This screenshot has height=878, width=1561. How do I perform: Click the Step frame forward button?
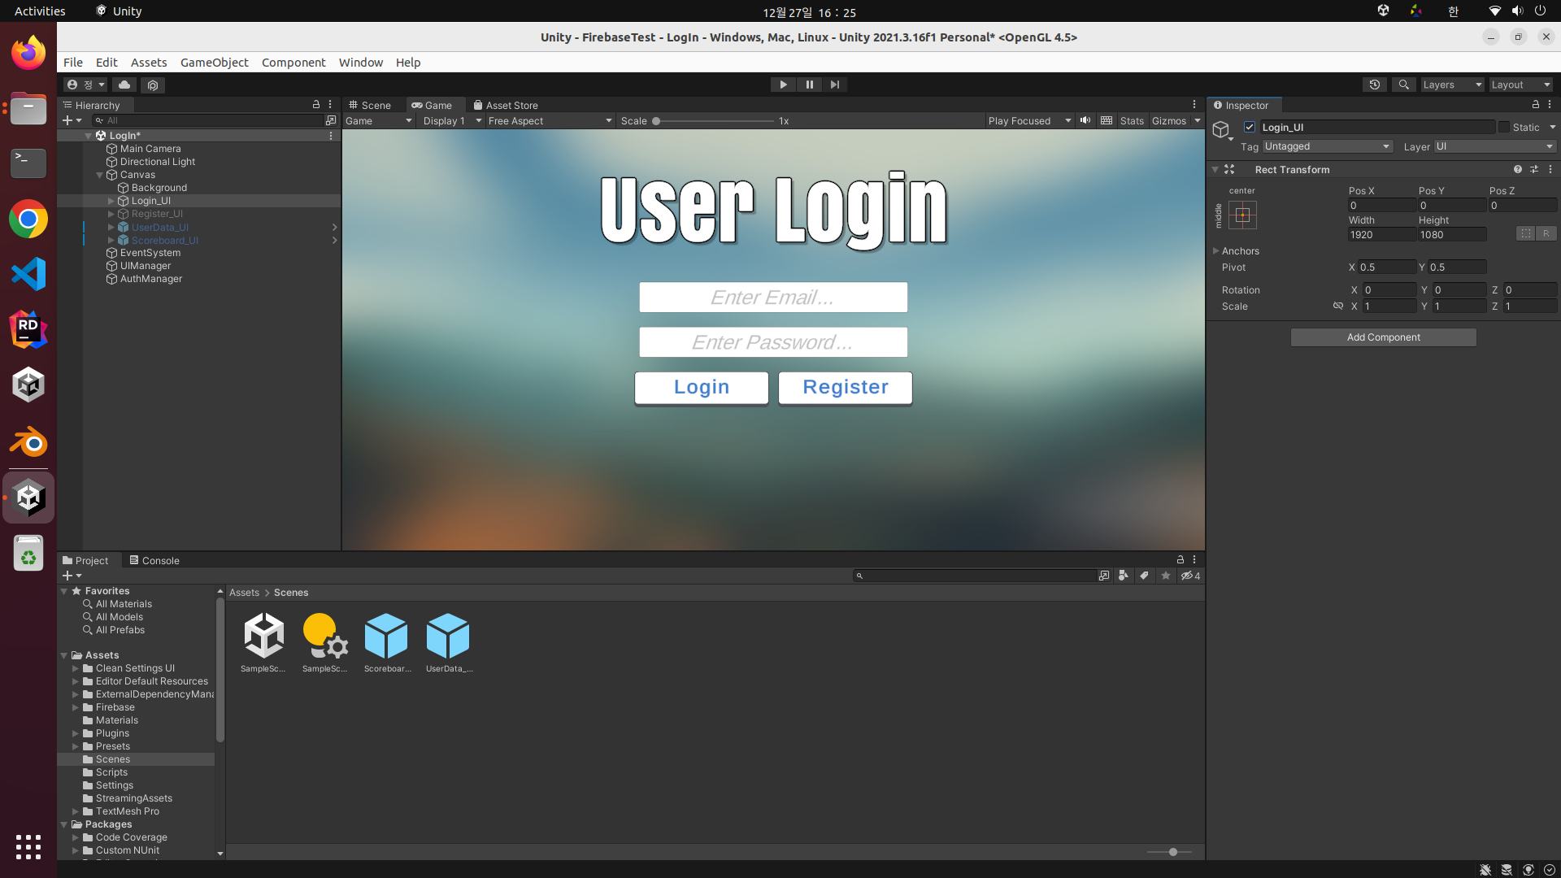point(835,85)
